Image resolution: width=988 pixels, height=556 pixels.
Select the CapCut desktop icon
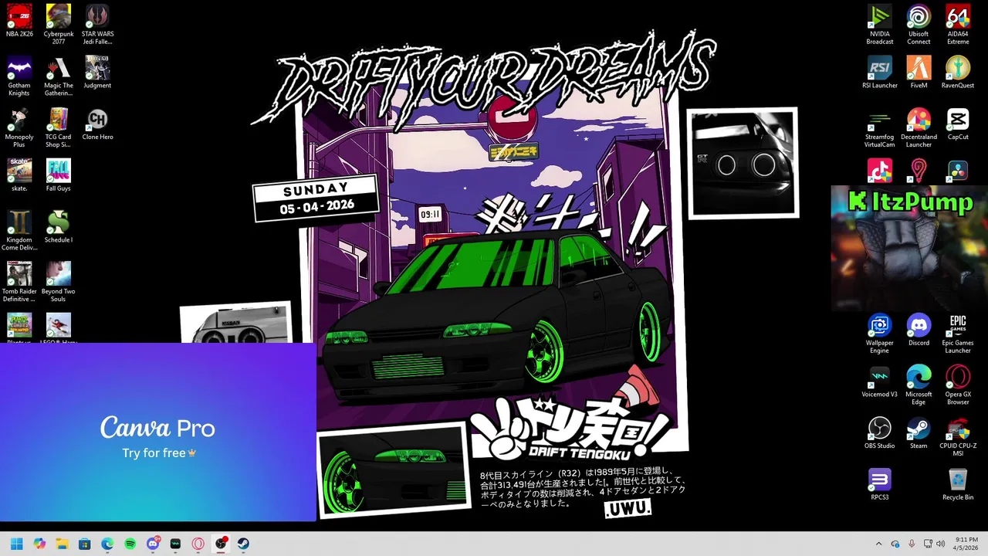(958, 124)
